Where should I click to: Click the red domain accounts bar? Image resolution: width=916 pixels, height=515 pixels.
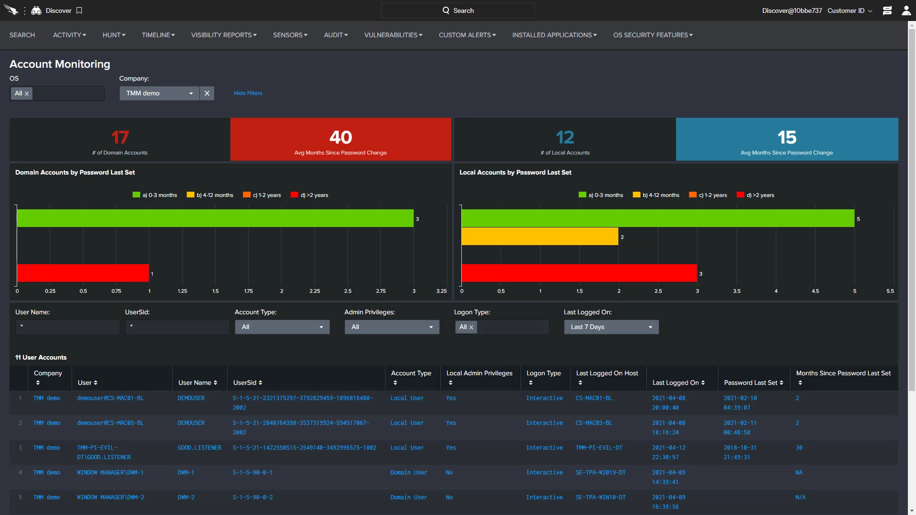coord(83,273)
